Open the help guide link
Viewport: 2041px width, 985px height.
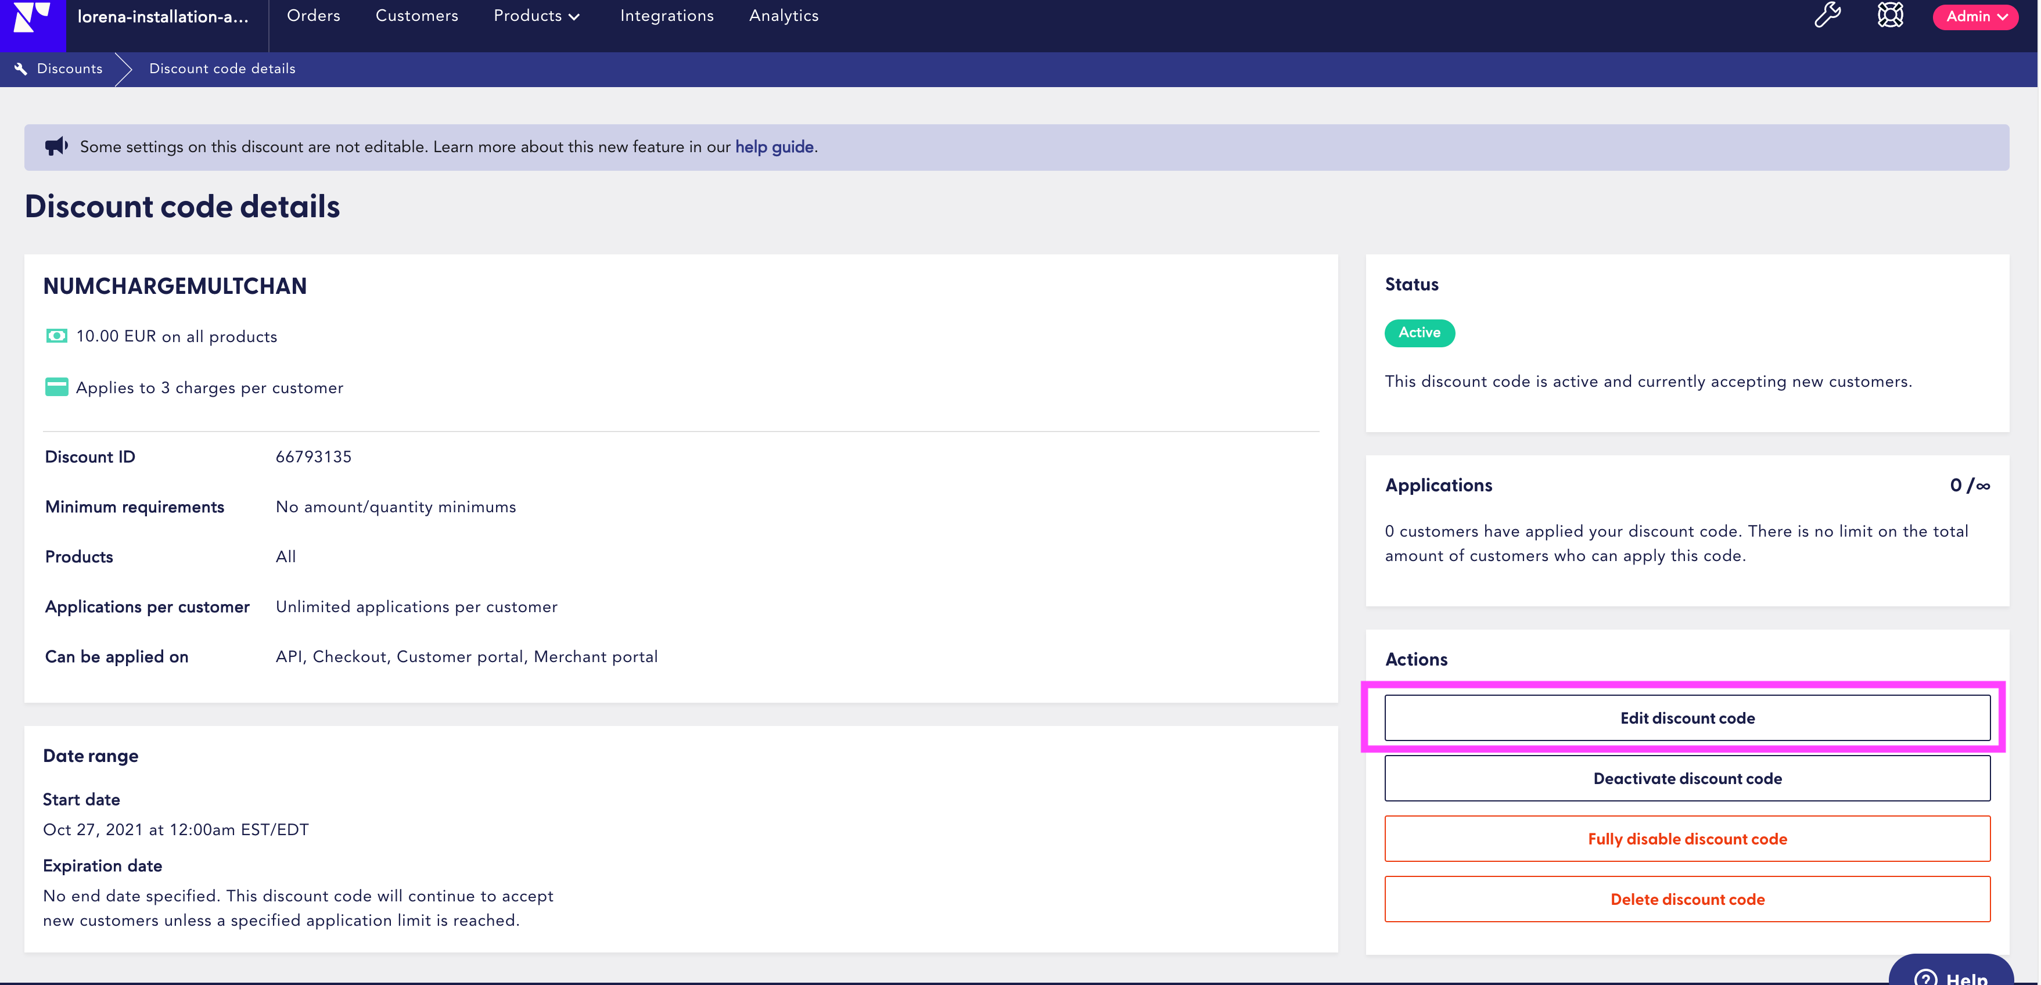(x=773, y=146)
